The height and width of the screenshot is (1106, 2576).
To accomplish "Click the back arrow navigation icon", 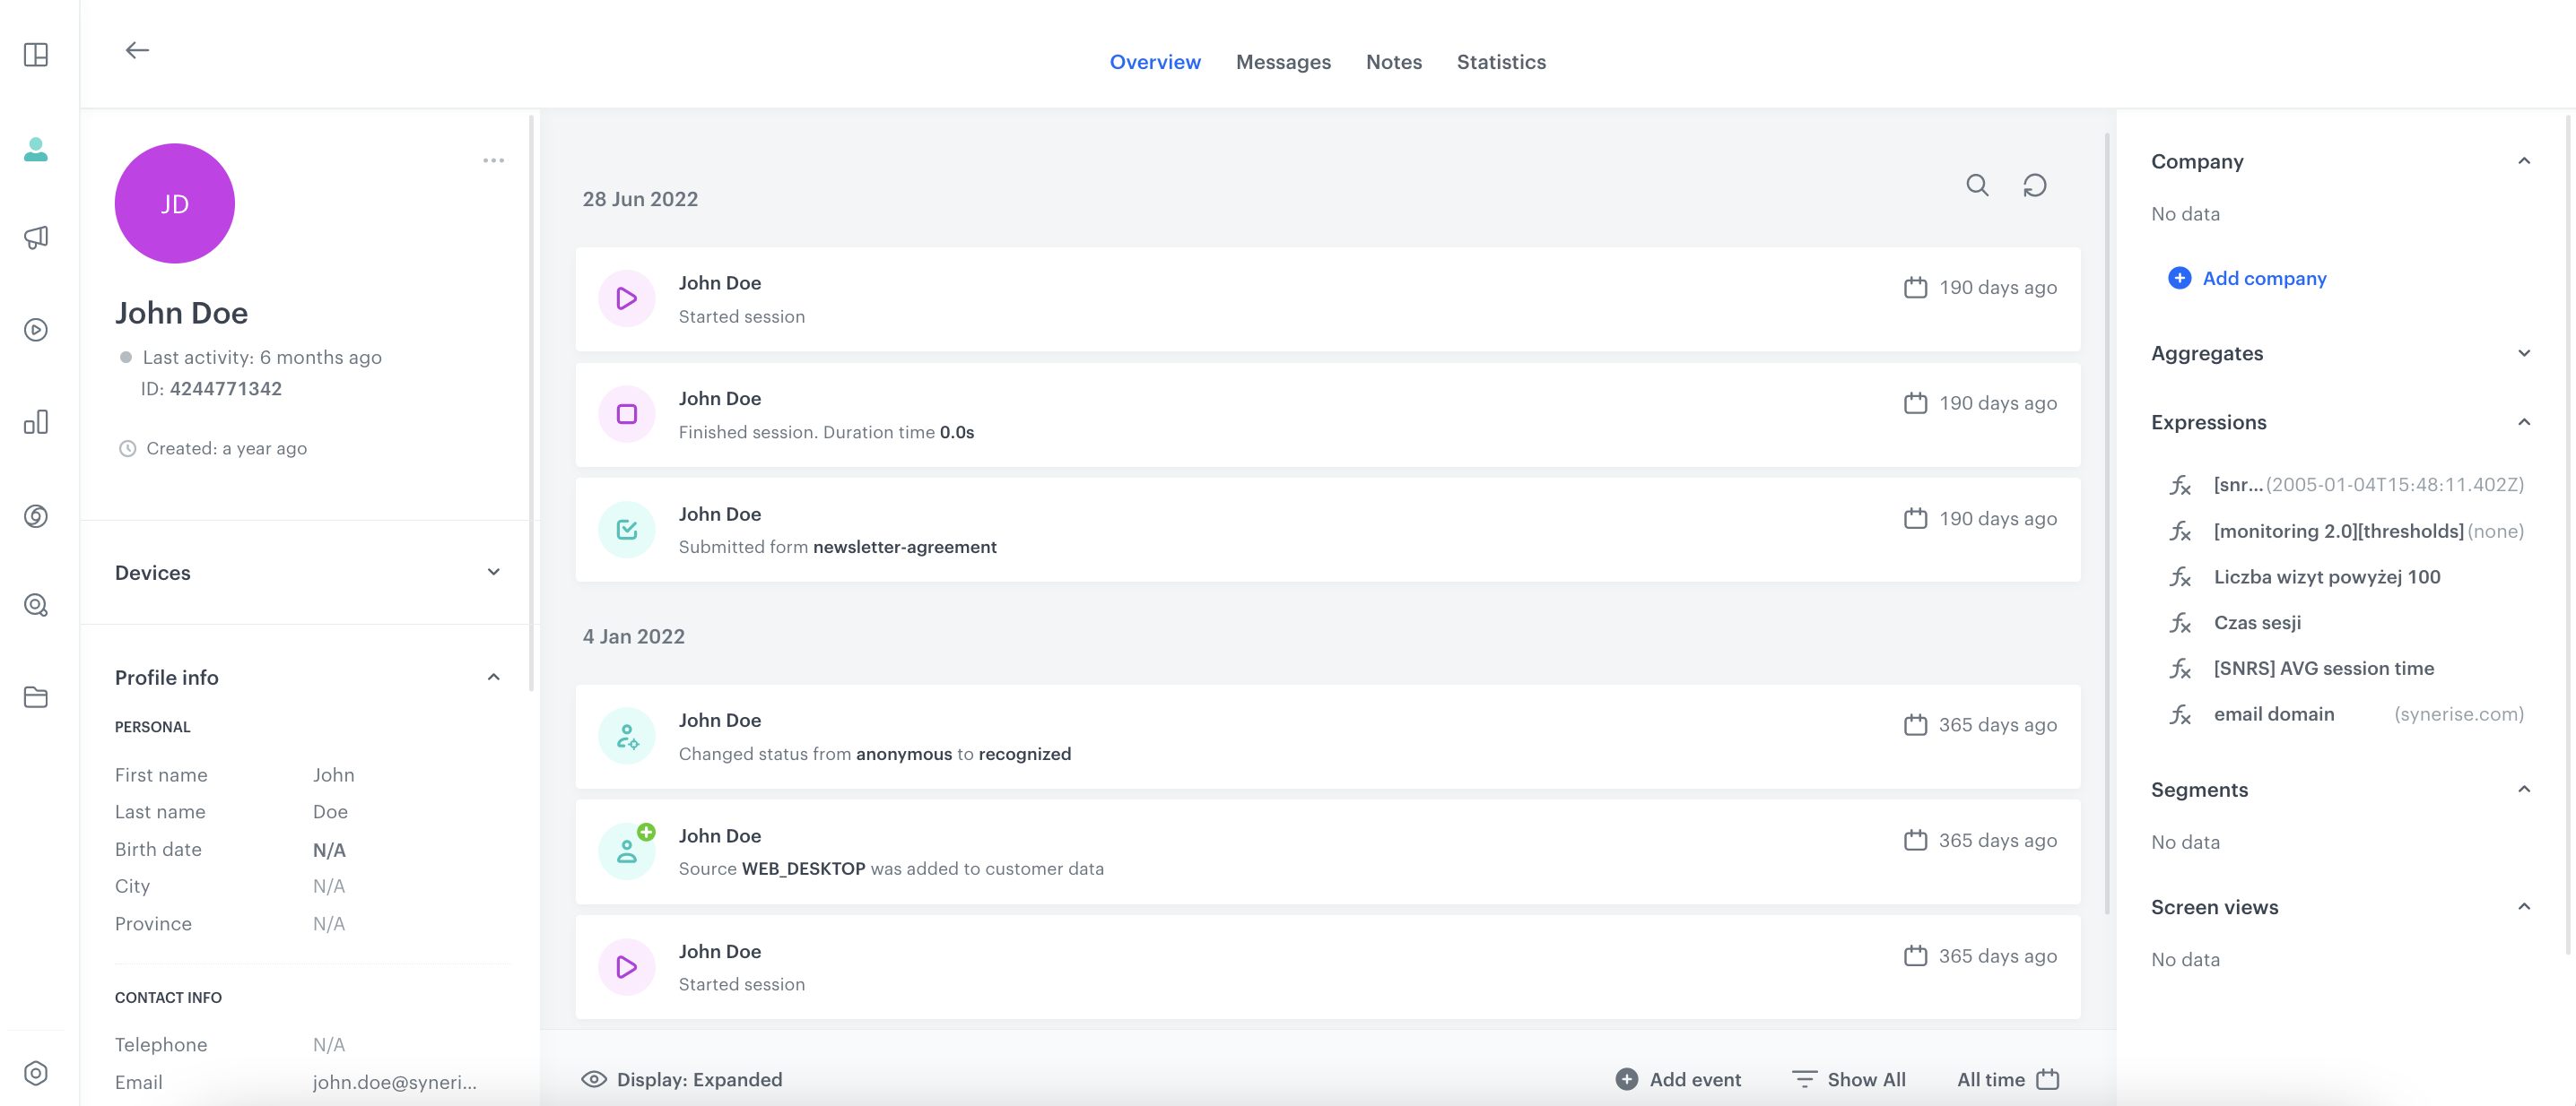I will pos(136,49).
